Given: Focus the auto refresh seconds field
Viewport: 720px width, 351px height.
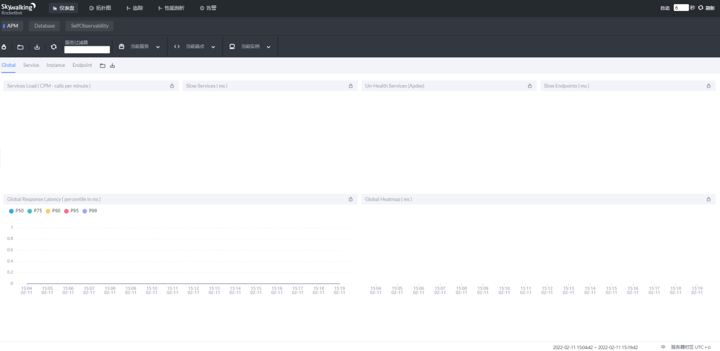Looking at the screenshot, I should [x=681, y=8].
